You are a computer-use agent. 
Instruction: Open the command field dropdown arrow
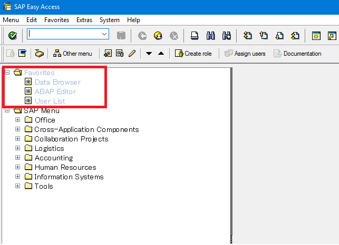(x=104, y=34)
